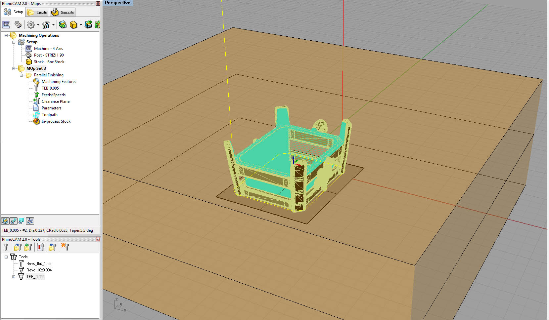Viewport: 549px width, 320px height.
Task: Toggle world coordinate axes display button
Action: 30,221
